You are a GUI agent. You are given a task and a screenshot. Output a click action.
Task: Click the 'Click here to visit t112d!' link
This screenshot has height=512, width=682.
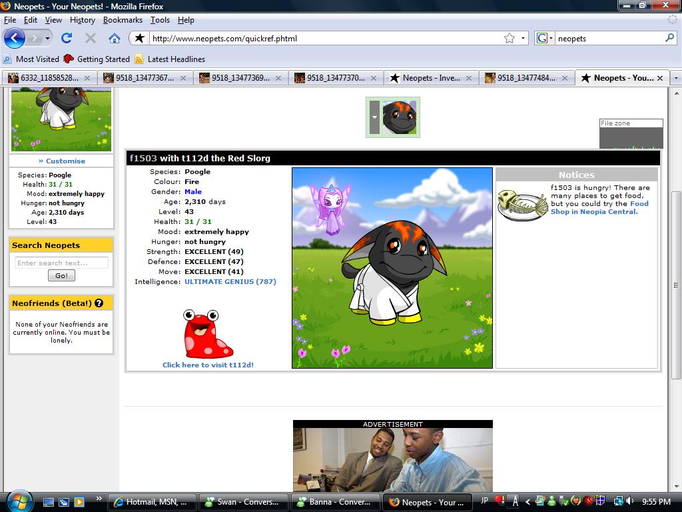pos(208,365)
